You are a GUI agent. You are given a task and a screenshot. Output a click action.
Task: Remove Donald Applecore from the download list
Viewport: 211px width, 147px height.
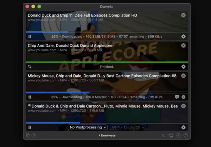point(183,45)
